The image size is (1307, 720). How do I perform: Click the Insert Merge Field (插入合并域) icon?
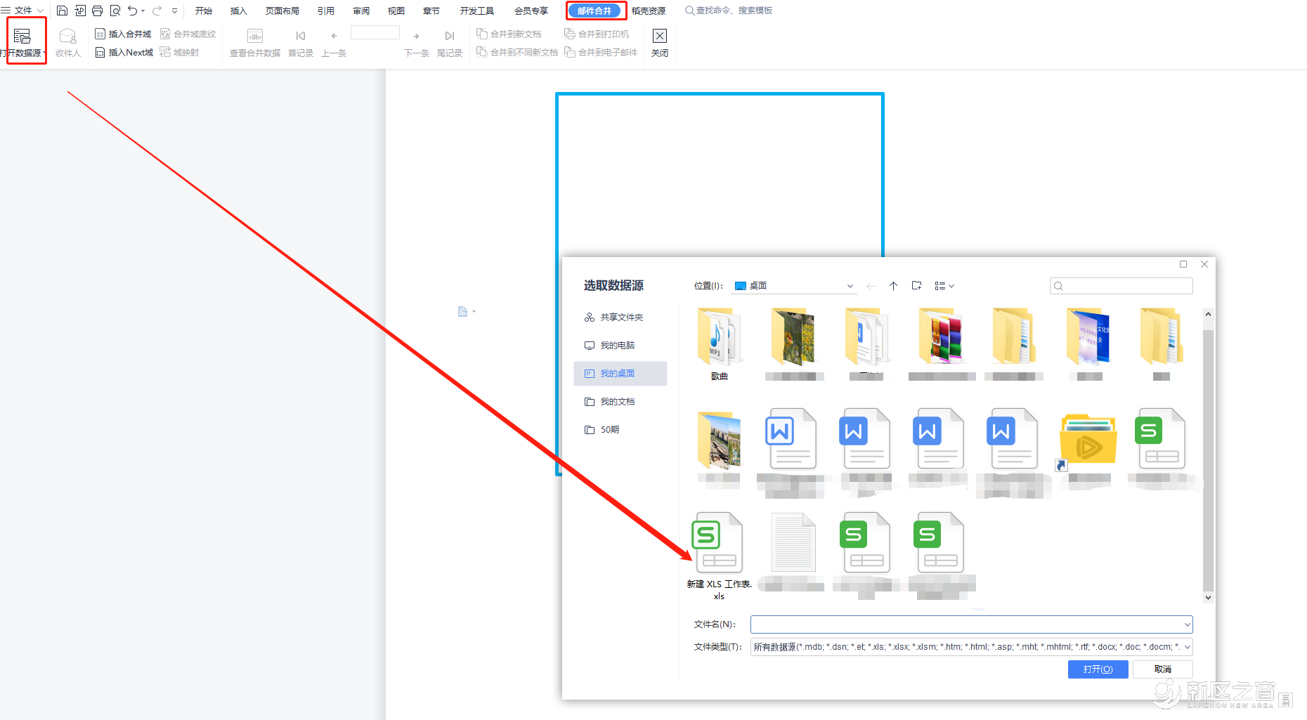tap(100, 34)
